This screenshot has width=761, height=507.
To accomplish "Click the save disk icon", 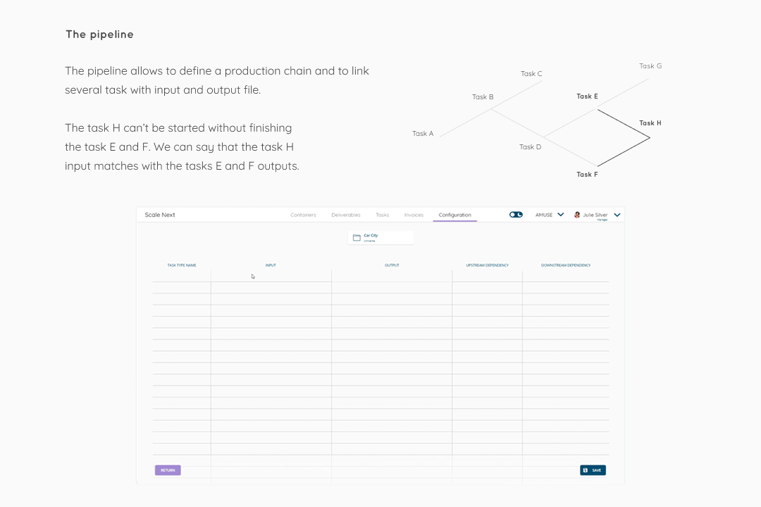I will (586, 470).
